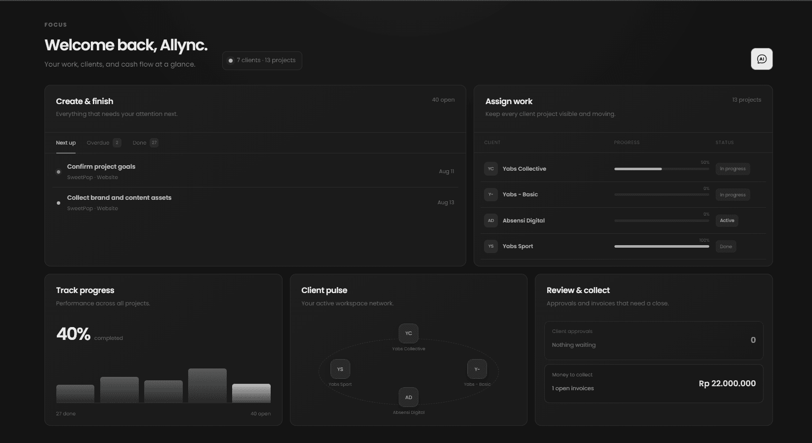Viewport: 812px width, 443px height.
Task: Switch to the Next up tab
Action: [66, 143]
